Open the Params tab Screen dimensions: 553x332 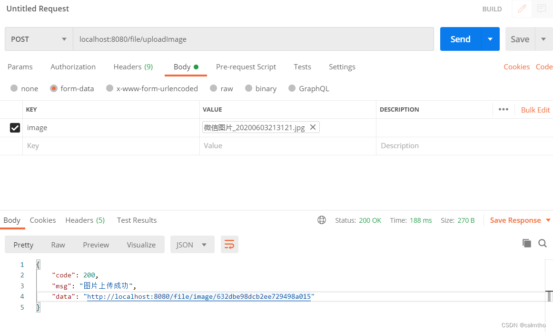[x=20, y=67]
